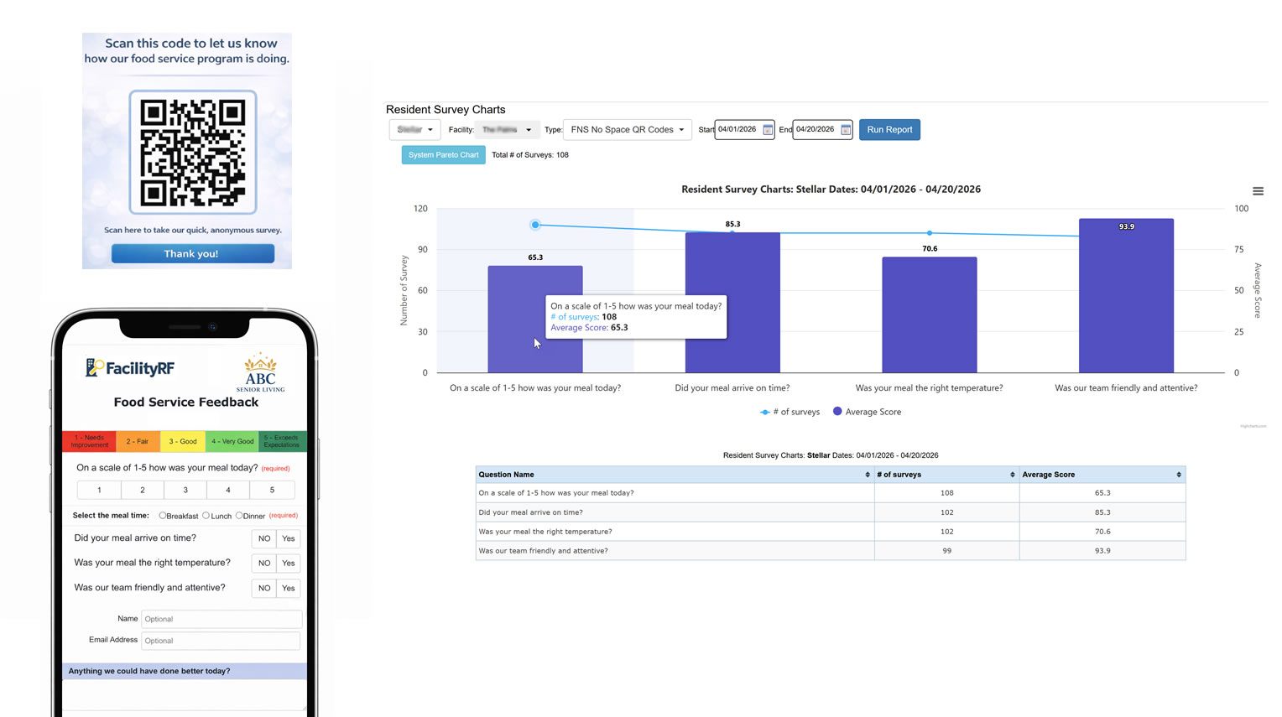
Task: Click table cell showing average score 93.9
Action: point(1102,551)
